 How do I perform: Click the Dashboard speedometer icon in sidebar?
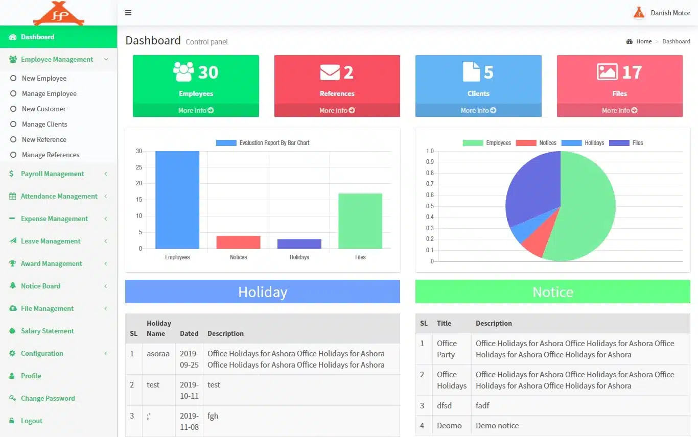tap(13, 37)
